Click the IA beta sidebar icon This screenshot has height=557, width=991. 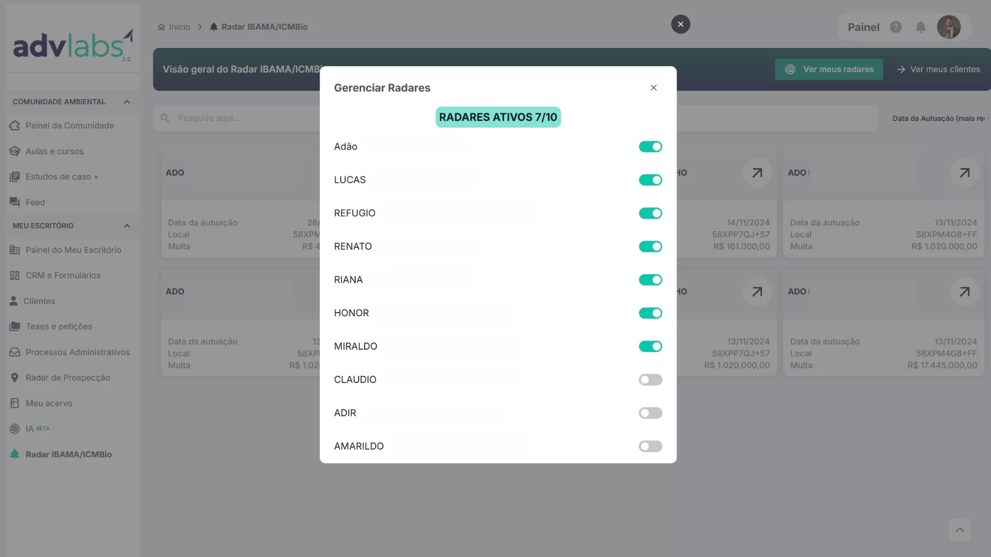pyautogui.click(x=14, y=429)
